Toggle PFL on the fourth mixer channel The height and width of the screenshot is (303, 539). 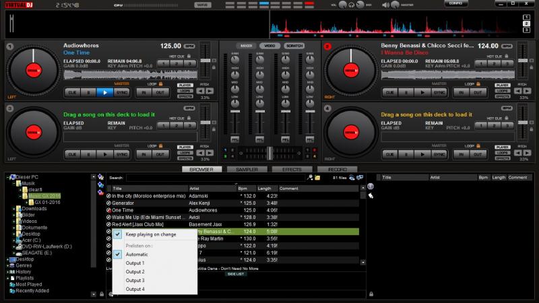coord(310,139)
